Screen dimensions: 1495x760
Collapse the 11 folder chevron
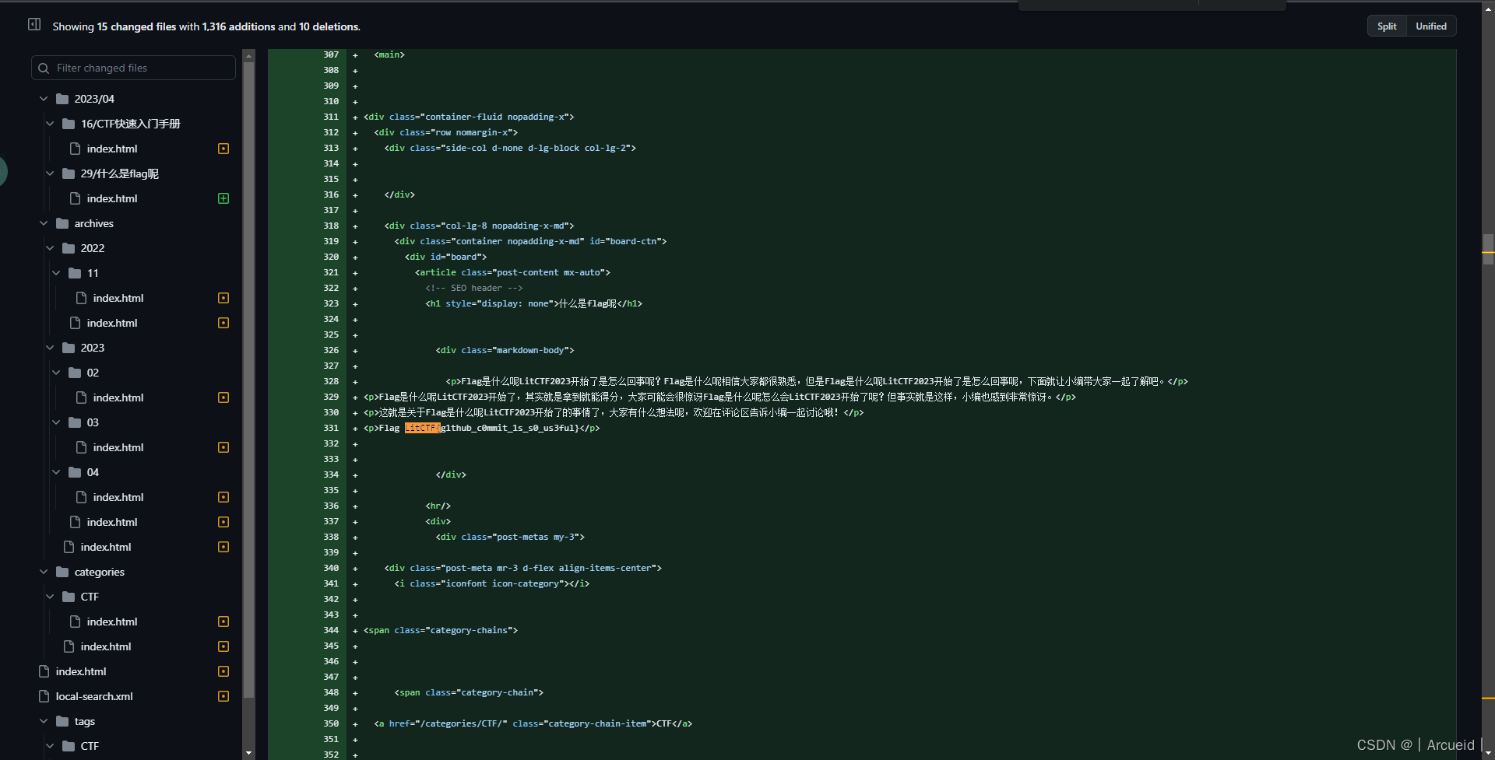point(56,273)
